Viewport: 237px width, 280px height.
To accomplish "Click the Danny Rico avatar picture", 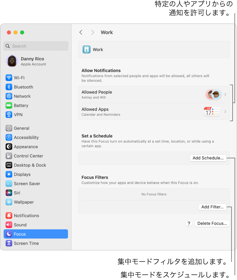I will tap(12, 61).
